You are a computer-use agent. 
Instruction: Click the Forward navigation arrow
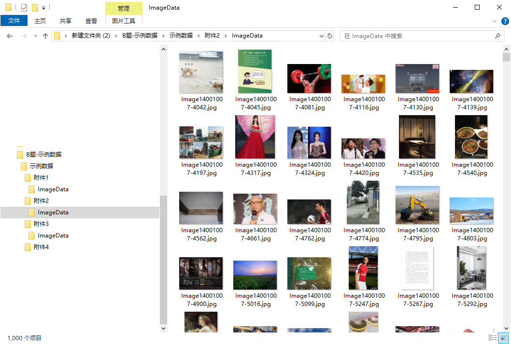(x=24, y=36)
